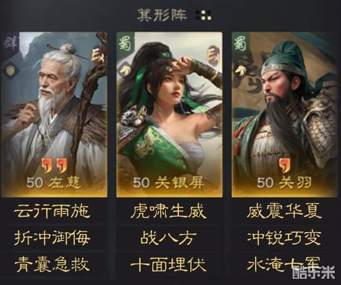The width and height of the screenshot is (341, 285).
Task: Click the 蜀 faction badge on 关银屏
Action: pyautogui.click(x=125, y=44)
